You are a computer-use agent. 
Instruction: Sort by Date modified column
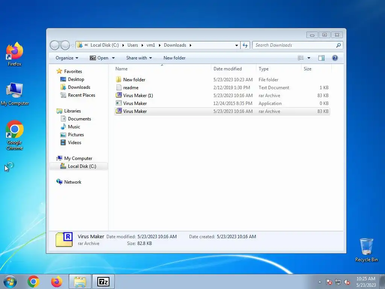233,69
